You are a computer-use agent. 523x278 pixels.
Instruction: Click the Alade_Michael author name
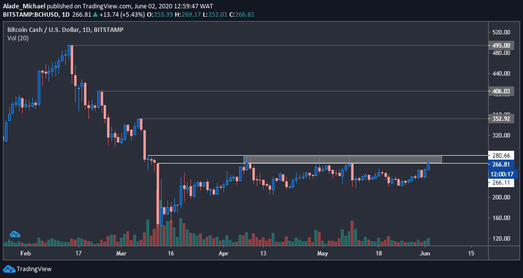pos(24,6)
